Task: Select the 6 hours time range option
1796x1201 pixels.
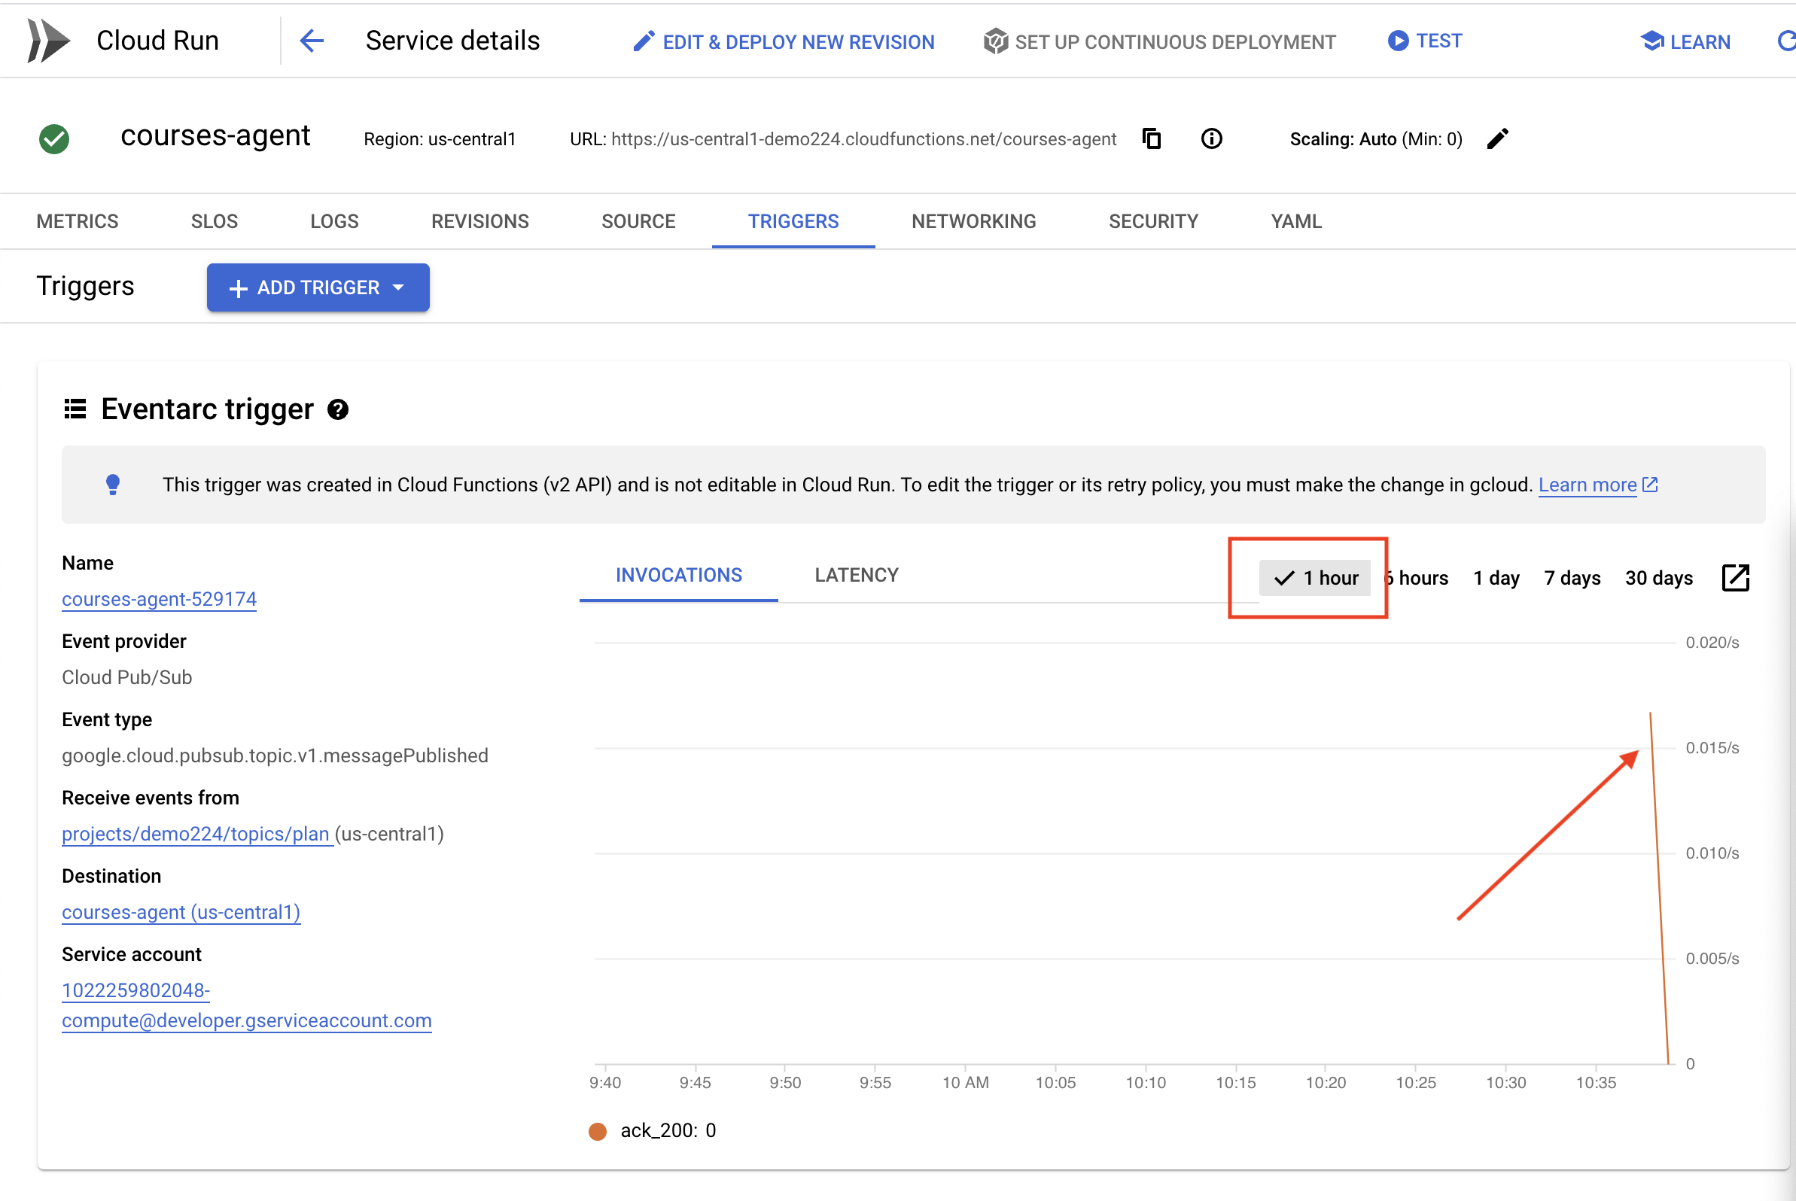Action: (x=1417, y=576)
